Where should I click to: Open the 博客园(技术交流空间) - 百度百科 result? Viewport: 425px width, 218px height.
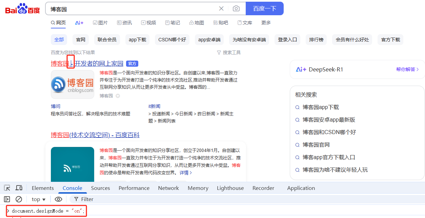point(95,135)
